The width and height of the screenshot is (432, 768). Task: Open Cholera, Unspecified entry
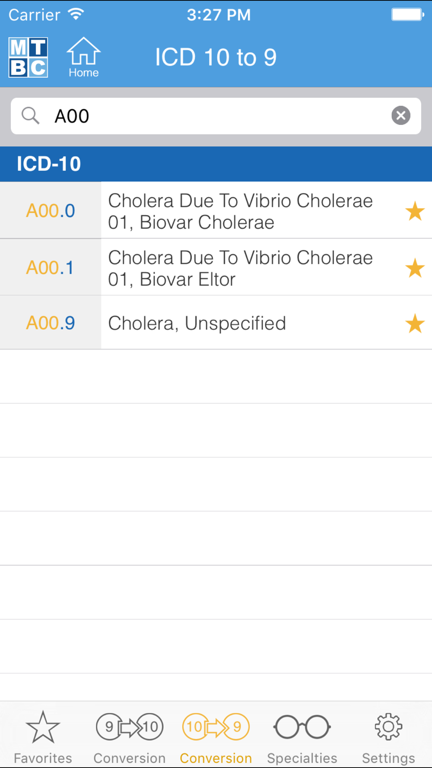pos(197,324)
